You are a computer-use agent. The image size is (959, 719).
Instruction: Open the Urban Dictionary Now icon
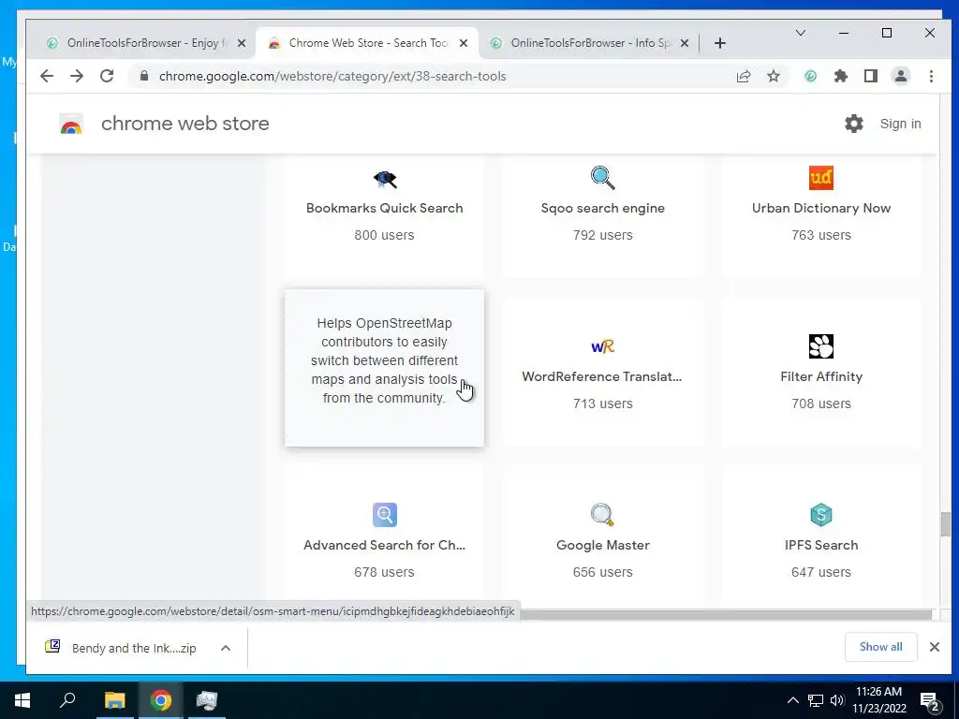point(820,178)
